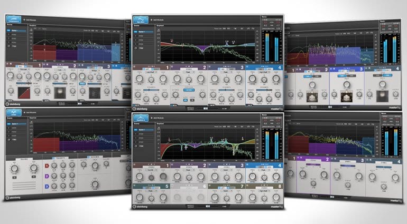407x224 pixels.
Task: Open the Dynamic EQ module icon button
Action: (x=141, y=20)
